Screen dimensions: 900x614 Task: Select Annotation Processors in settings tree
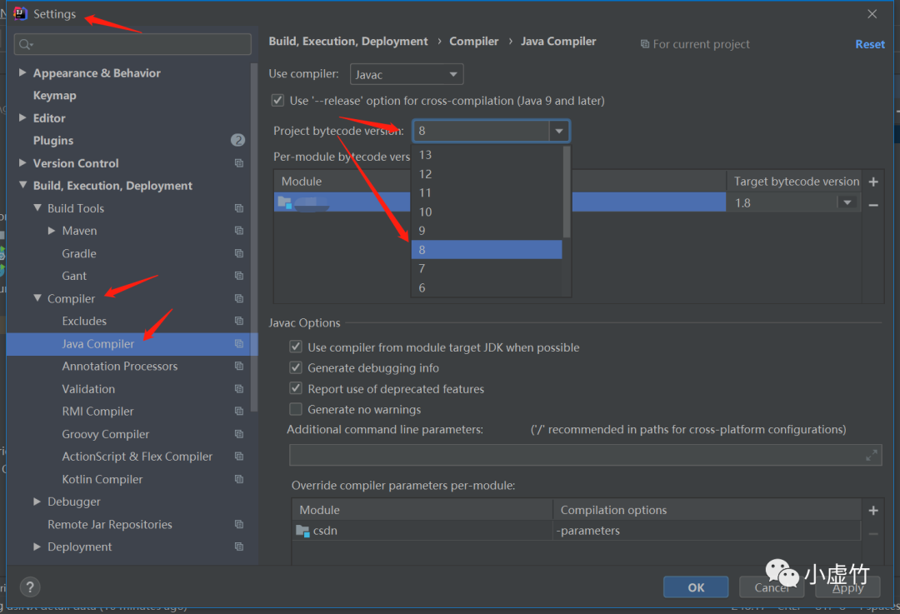tap(119, 367)
